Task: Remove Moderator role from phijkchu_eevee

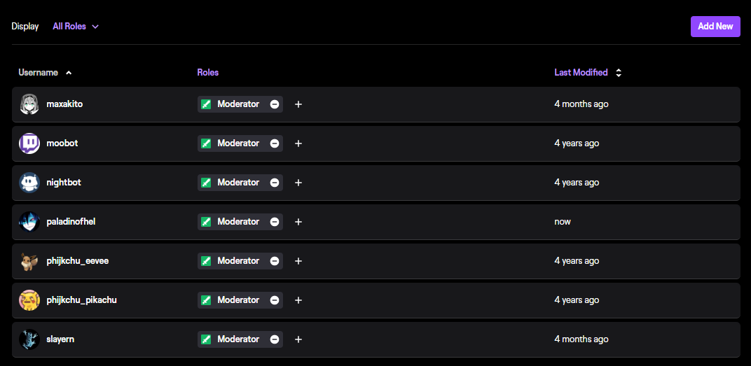Action: (275, 261)
